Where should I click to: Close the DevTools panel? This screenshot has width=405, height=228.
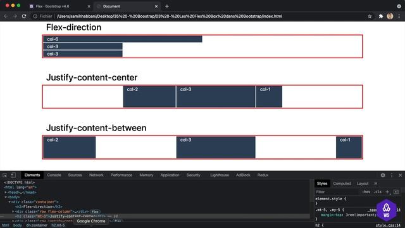click(401, 175)
